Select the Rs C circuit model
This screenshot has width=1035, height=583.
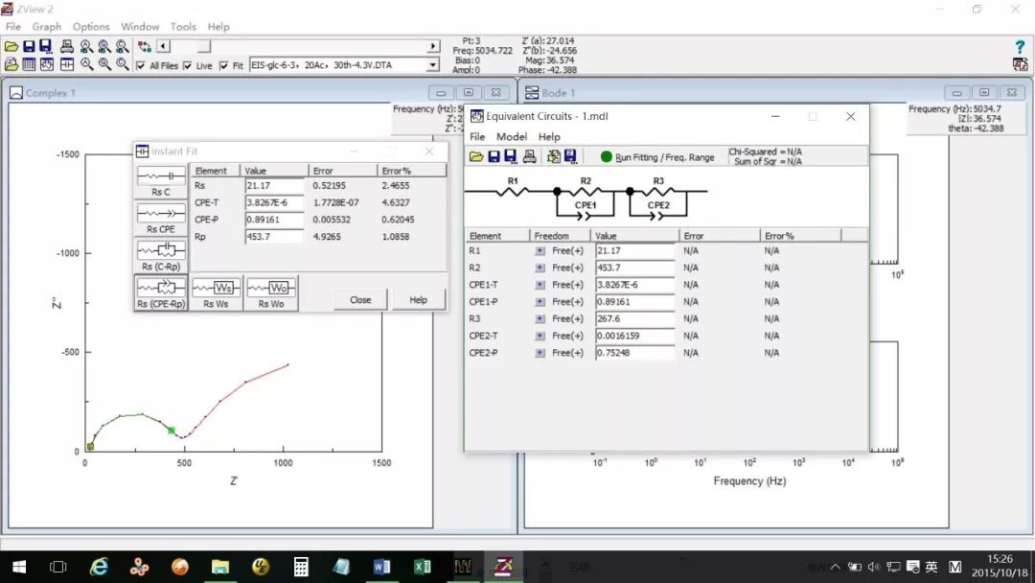click(161, 181)
